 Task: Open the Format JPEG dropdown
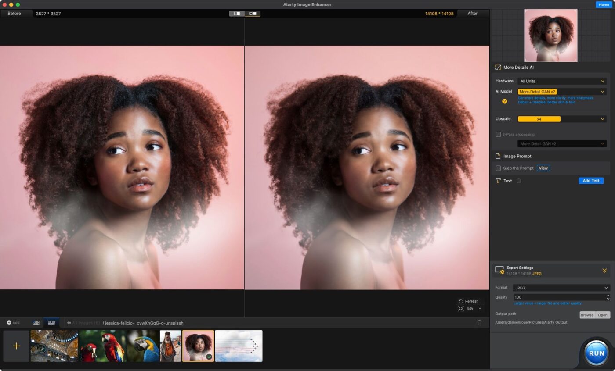click(x=561, y=288)
